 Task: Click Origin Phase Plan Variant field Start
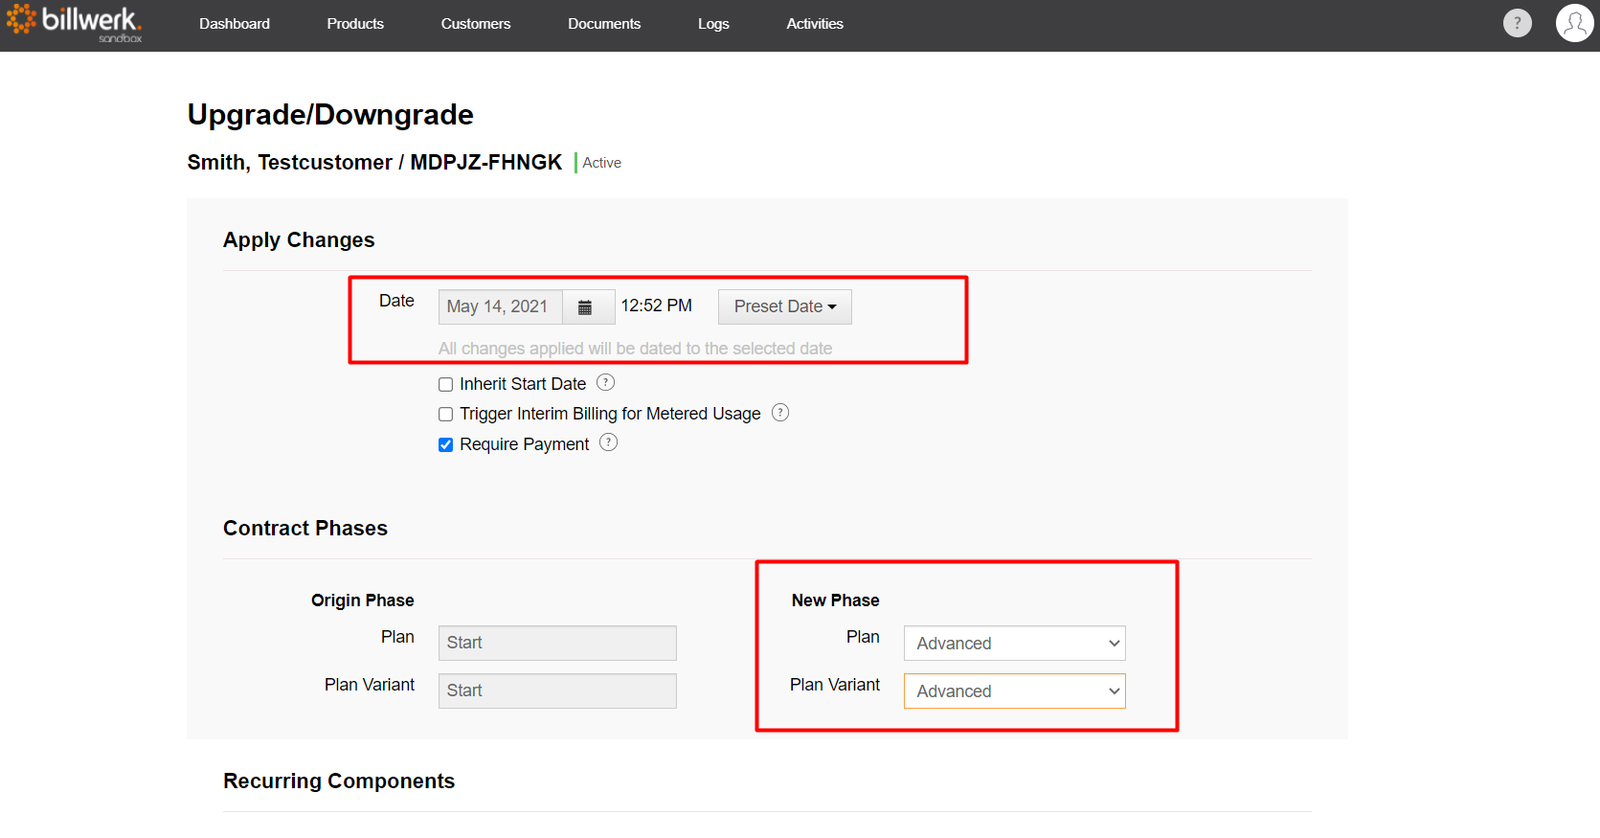tap(557, 691)
